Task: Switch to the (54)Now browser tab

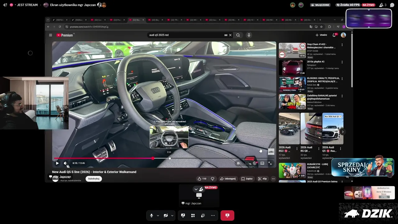Action: coord(79,20)
